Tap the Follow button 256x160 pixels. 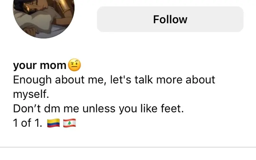170,19
